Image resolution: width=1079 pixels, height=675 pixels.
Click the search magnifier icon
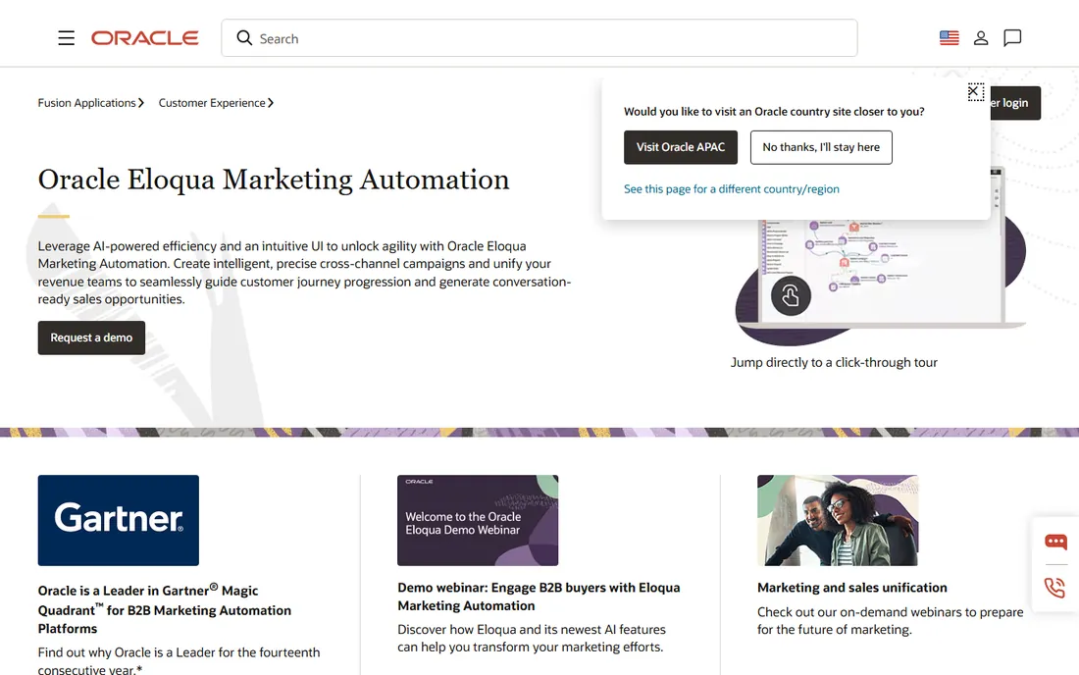244,38
